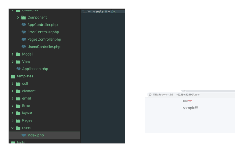Expand the Model folder chevron

(13, 54)
